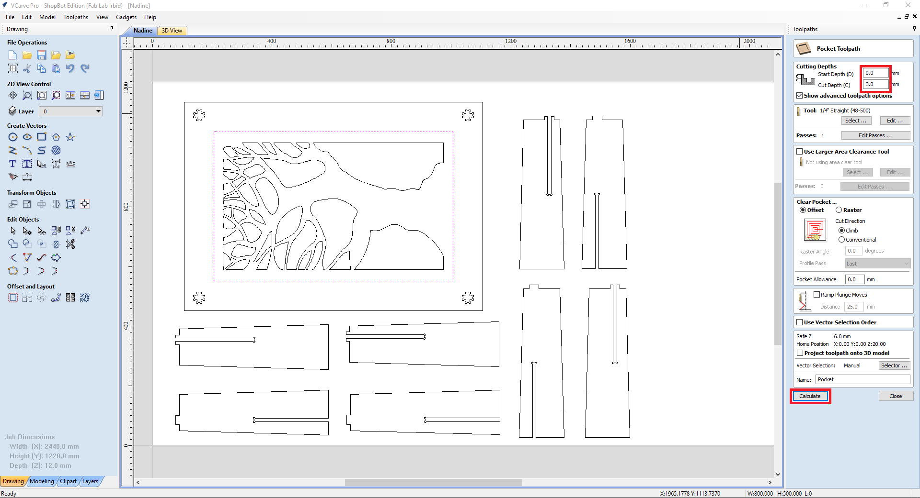The image size is (920, 498).
Task: Select Conventional cut direction
Action: [x=841, y=240]
